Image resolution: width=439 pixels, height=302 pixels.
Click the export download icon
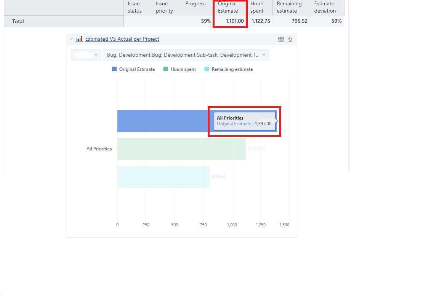pos(290,39)
